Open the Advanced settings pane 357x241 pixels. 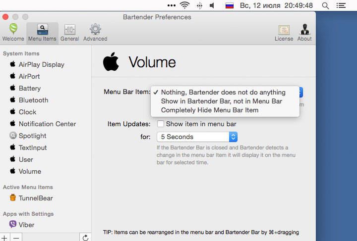(95, 33)
